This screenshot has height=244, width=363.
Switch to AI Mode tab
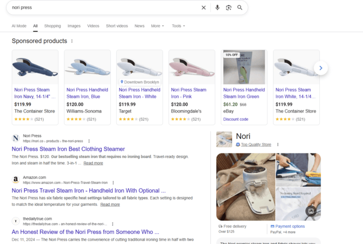(x=19, y=26)
